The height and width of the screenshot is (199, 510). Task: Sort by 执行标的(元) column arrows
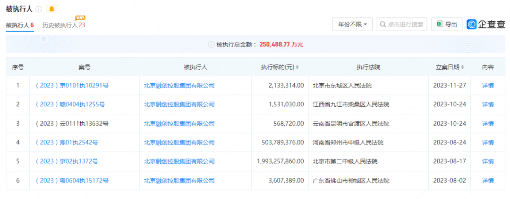pyautogui.click(x=297, y=67)
